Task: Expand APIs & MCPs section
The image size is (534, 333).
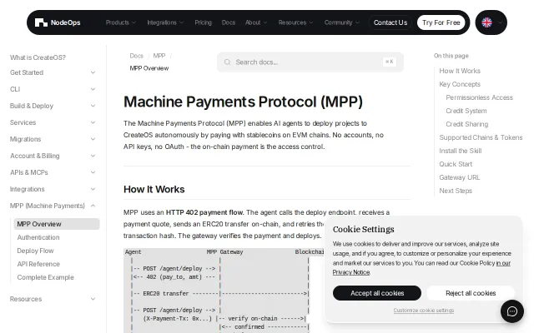Action: [x=53, y=172]
